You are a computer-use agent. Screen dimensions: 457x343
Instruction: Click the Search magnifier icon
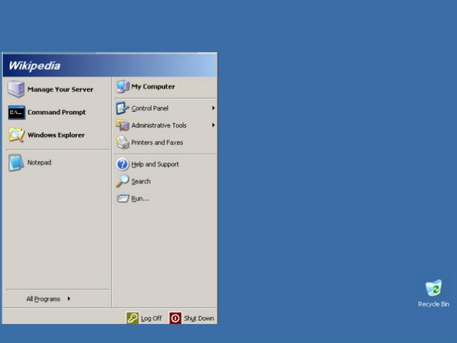point(122,181)
